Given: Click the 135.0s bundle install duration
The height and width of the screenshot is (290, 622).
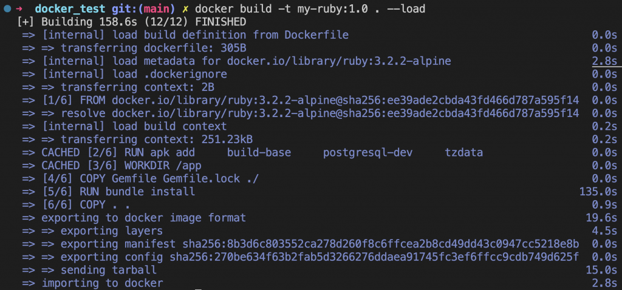Looking at the screenshot, I should coord(598,192).
